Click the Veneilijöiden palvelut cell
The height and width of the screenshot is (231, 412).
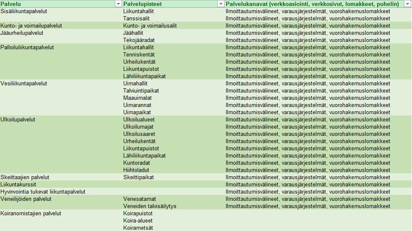(61, 199)
